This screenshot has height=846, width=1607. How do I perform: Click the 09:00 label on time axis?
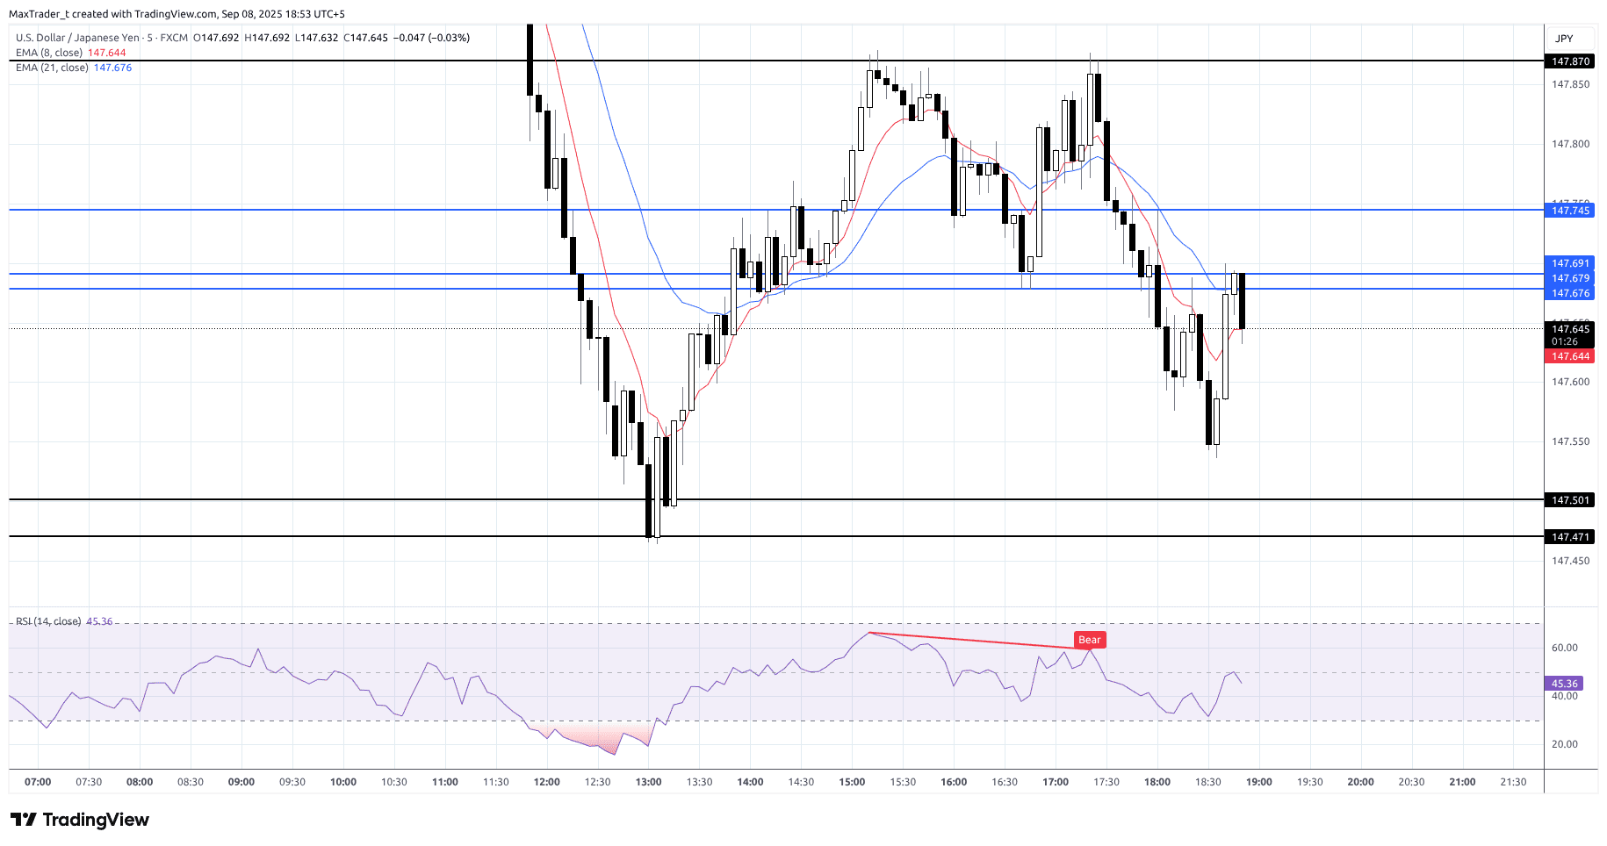241,782
